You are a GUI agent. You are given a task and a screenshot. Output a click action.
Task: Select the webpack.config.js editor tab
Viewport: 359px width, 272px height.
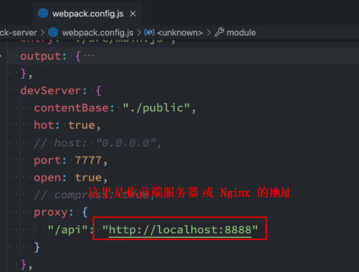(x=87, y=13)
